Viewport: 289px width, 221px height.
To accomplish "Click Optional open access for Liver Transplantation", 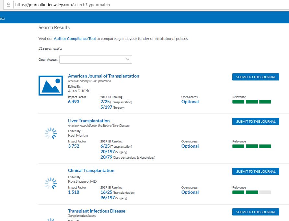I will point(190,146).
